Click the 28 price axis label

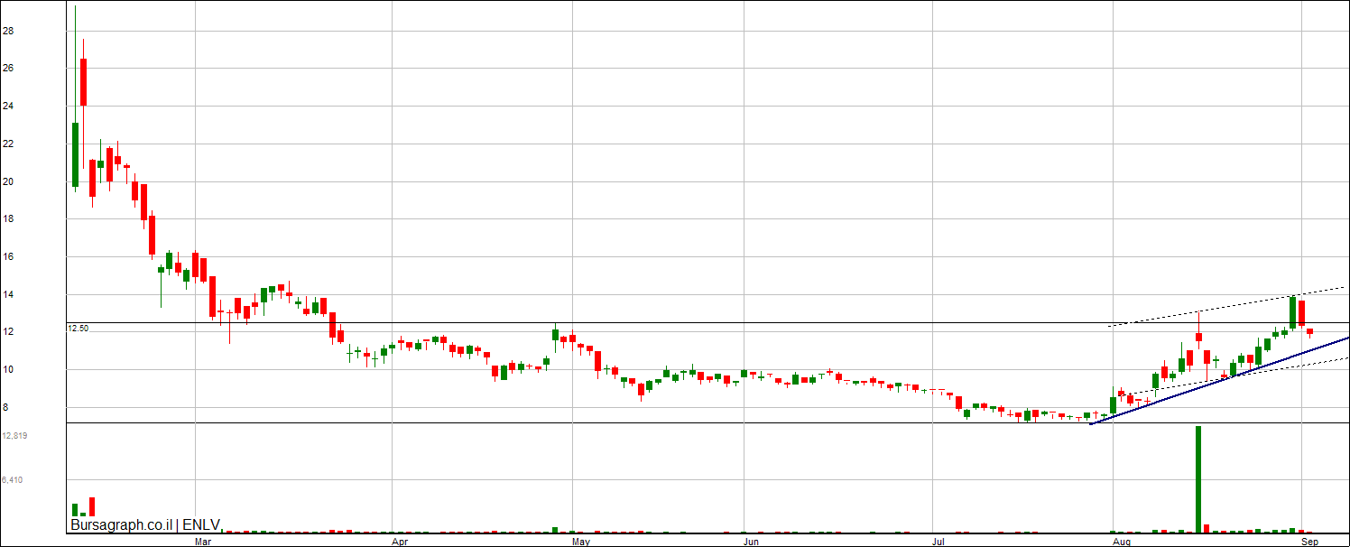tap(8, 31)
